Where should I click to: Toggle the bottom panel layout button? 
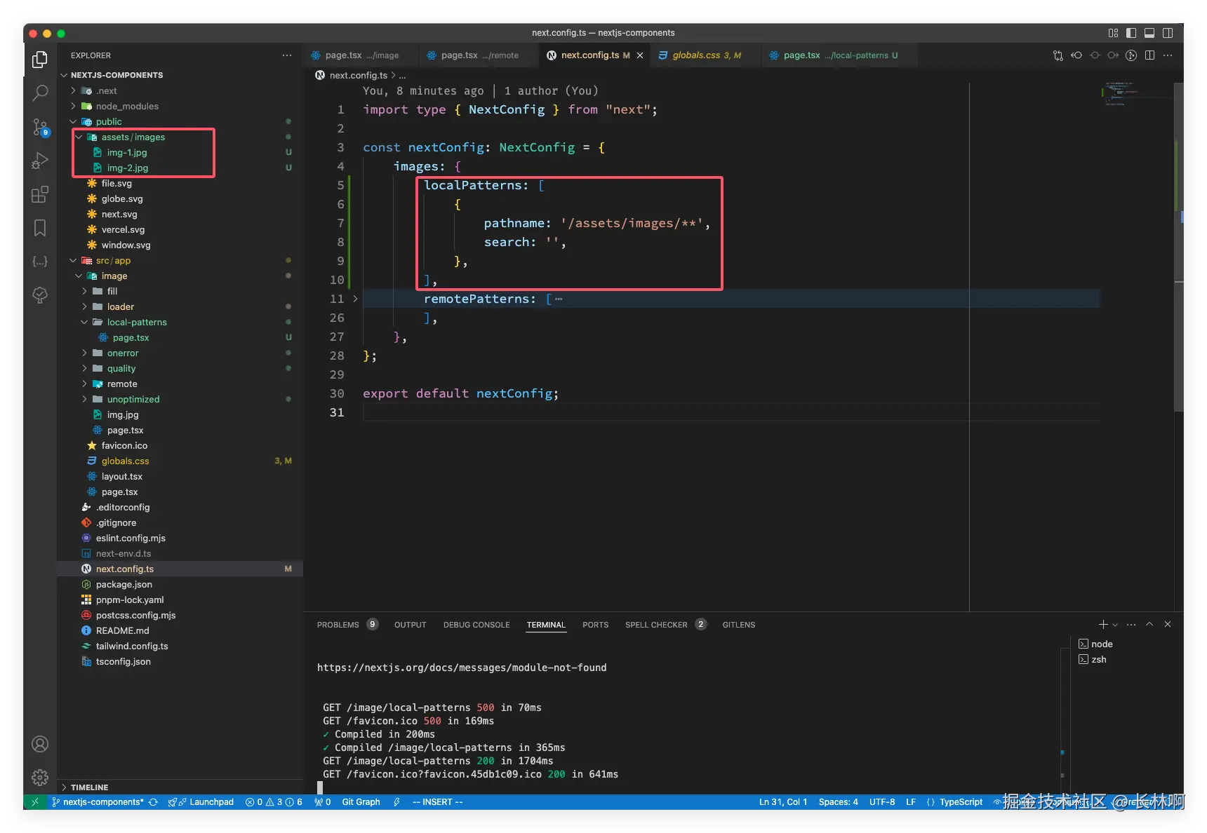(1149, 33)
